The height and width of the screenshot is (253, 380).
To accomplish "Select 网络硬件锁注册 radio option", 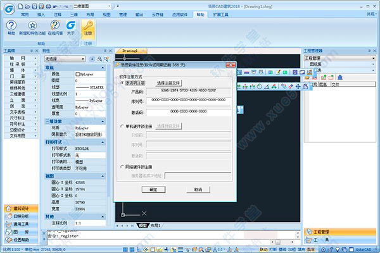I will [122, 166].
